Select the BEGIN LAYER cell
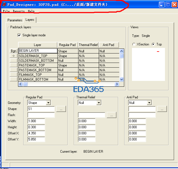Image resolution: width=178 pixels, height=169 pixels. (38, 51)
